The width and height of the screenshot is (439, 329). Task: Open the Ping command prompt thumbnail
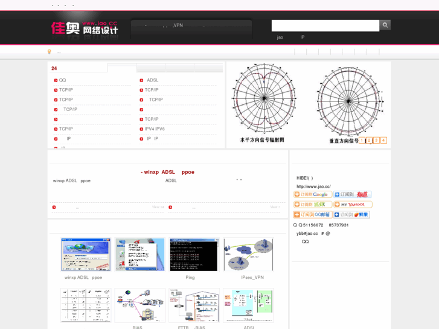tap(194, 255)
